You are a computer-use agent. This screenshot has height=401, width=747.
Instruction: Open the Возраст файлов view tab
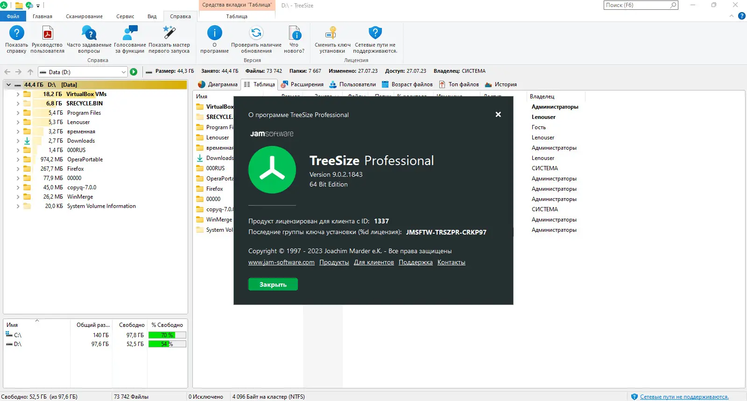tap(407, 84)
